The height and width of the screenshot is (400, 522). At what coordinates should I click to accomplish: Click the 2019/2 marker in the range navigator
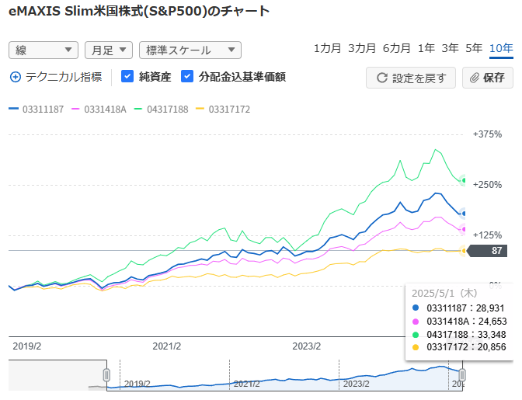coord(137,384)
